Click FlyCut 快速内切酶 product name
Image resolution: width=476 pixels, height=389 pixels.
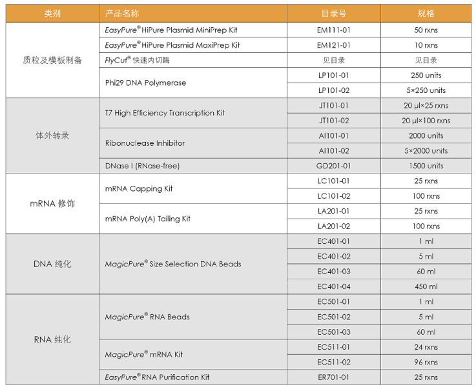point(137,60)
